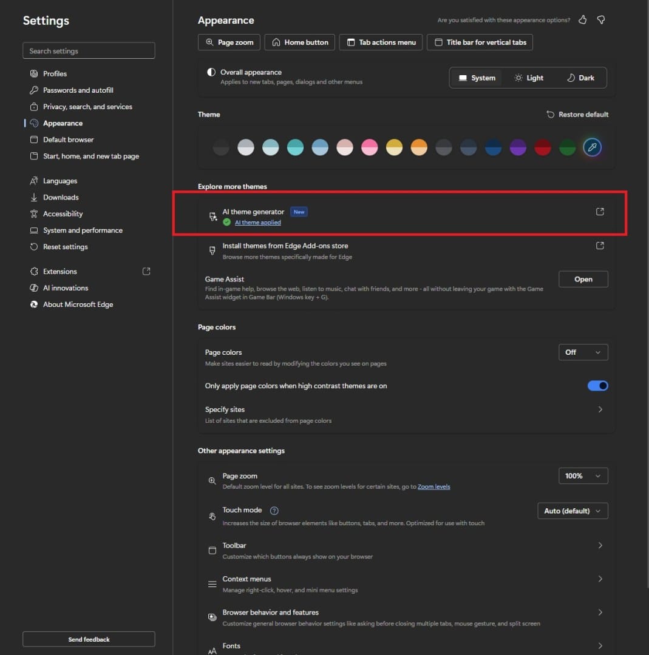
Task: Select the custom color eyedropper theme
Action: [592, 147]
